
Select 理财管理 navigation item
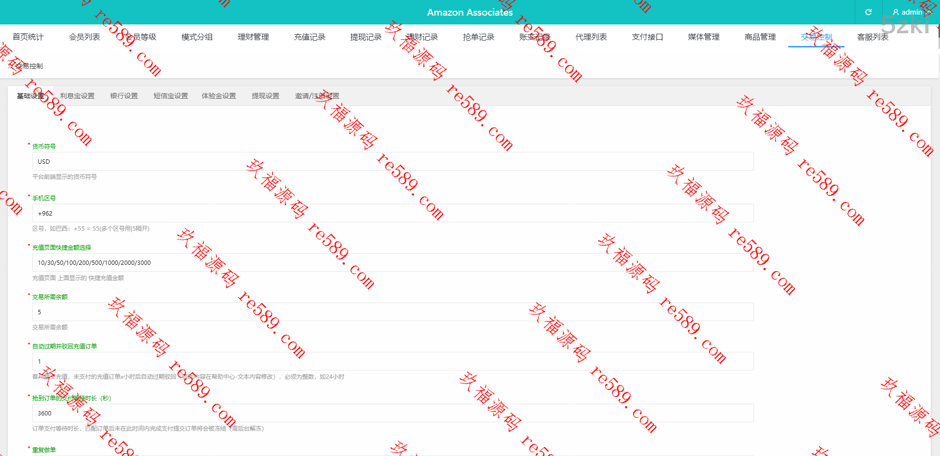point(253,37)
